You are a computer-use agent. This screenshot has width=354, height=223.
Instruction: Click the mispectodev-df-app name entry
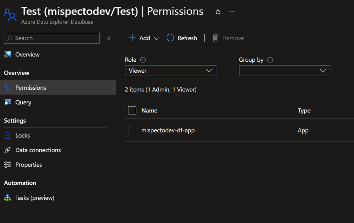[168, 130]
